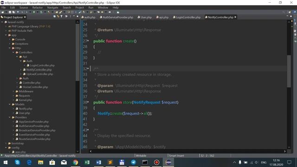Select Notify.php under Models
Image resolution: width=297 pixels, height=167 pixels.
[26, 109]
